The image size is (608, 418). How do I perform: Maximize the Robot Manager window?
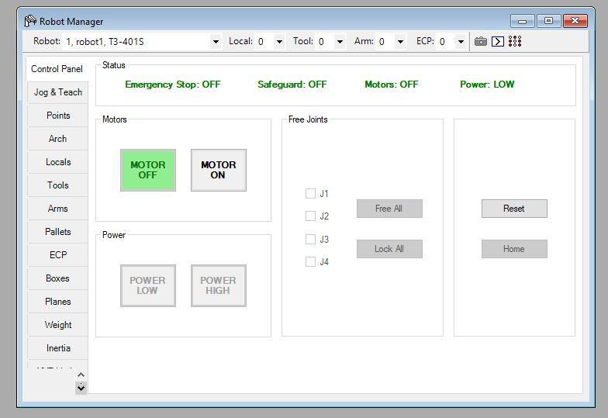548,21
